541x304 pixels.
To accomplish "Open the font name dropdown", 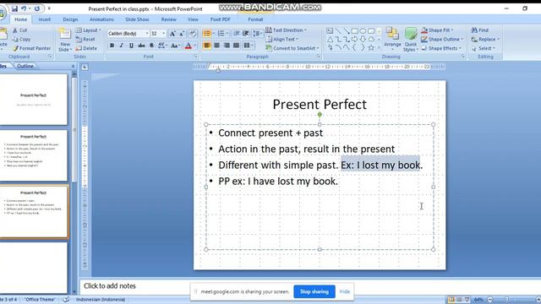I will click(x=146, y=34).
